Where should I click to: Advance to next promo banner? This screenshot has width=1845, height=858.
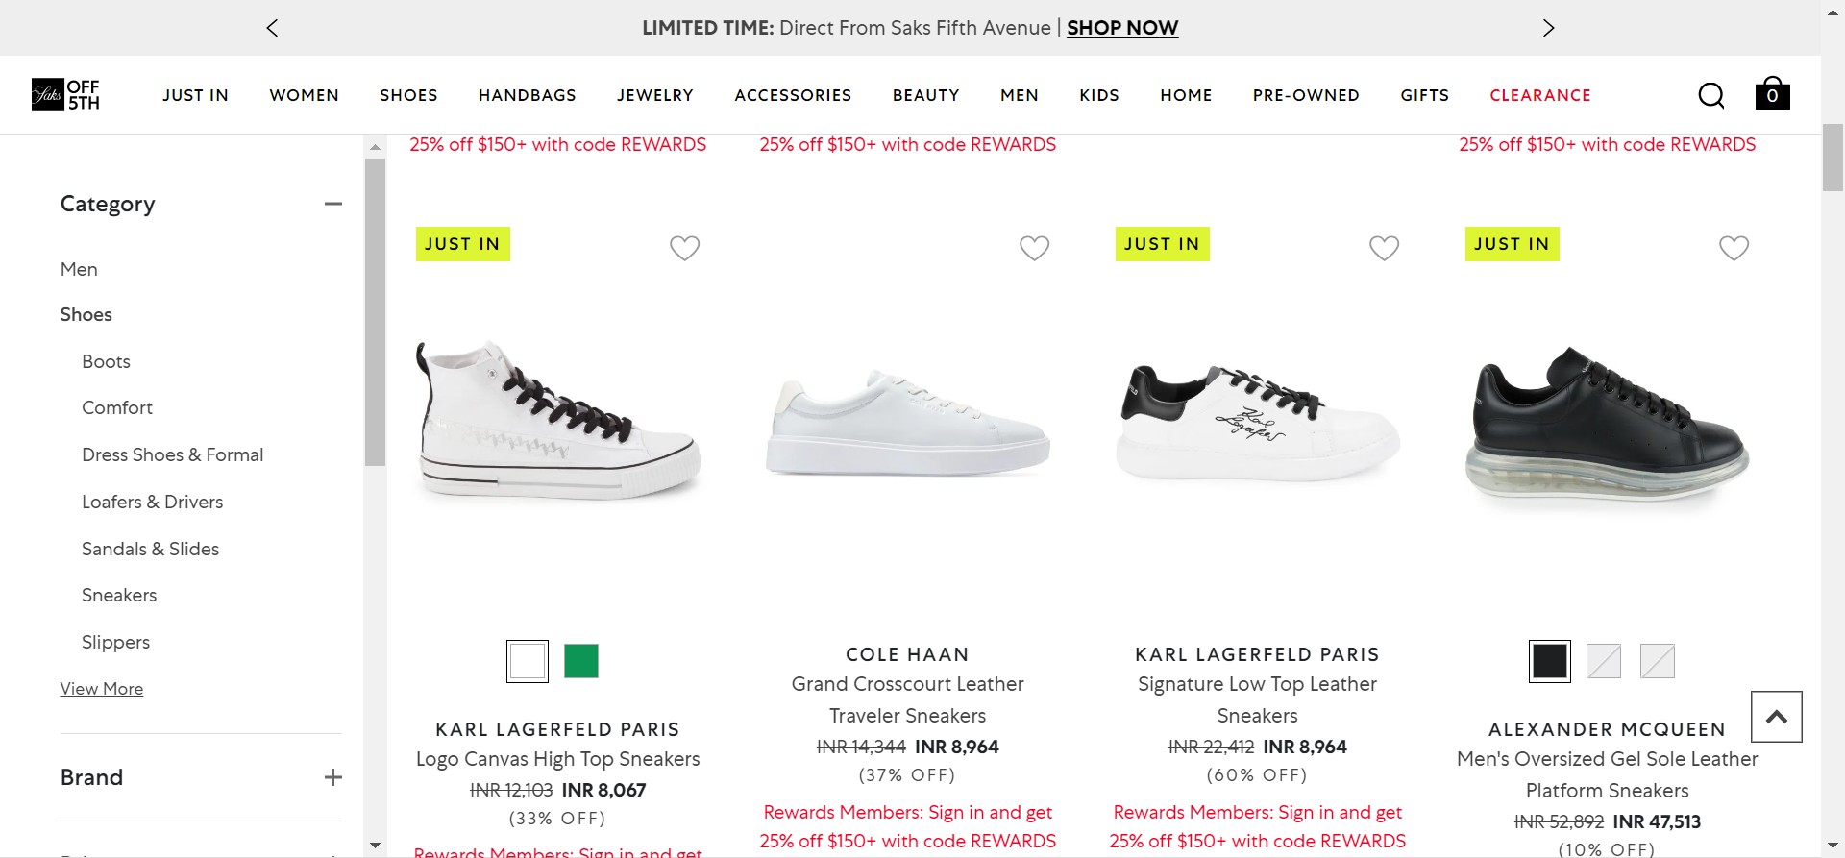[1548, 28]
